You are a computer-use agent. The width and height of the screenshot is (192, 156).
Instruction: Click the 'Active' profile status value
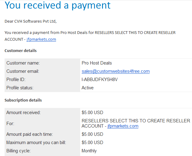pyautogui.click(x=87, y=88)
